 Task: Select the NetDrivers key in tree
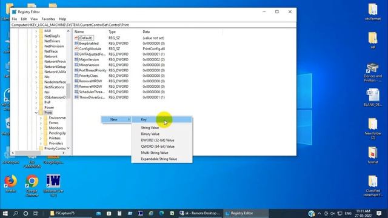click(x=52, y=41)
